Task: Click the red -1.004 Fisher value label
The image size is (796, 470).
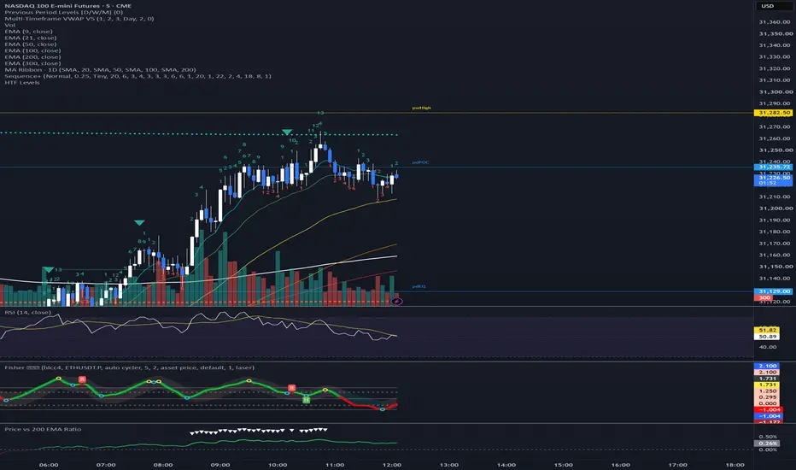Action: 768,409
